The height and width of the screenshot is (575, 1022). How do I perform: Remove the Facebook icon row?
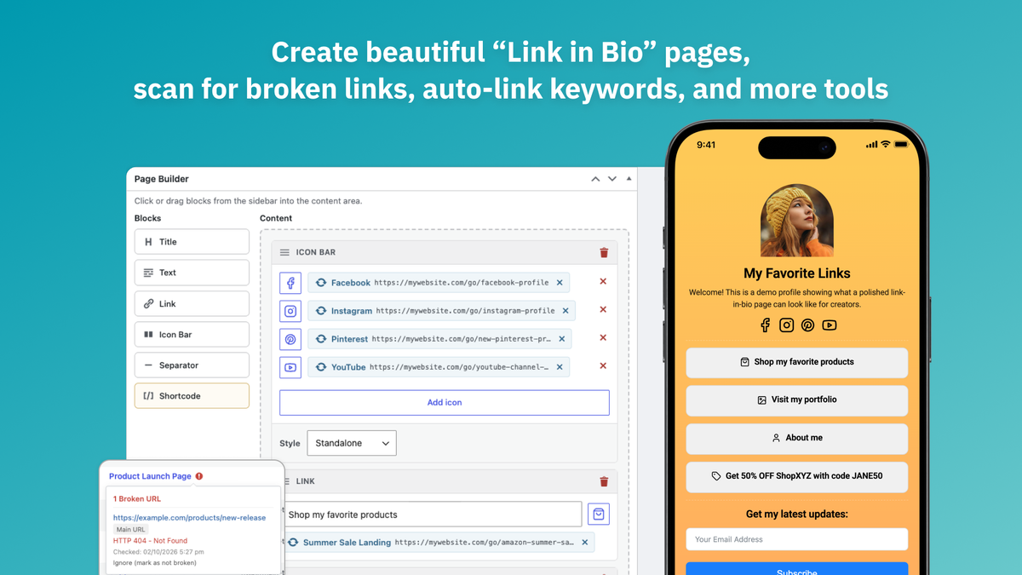click(x=603, y=282)
